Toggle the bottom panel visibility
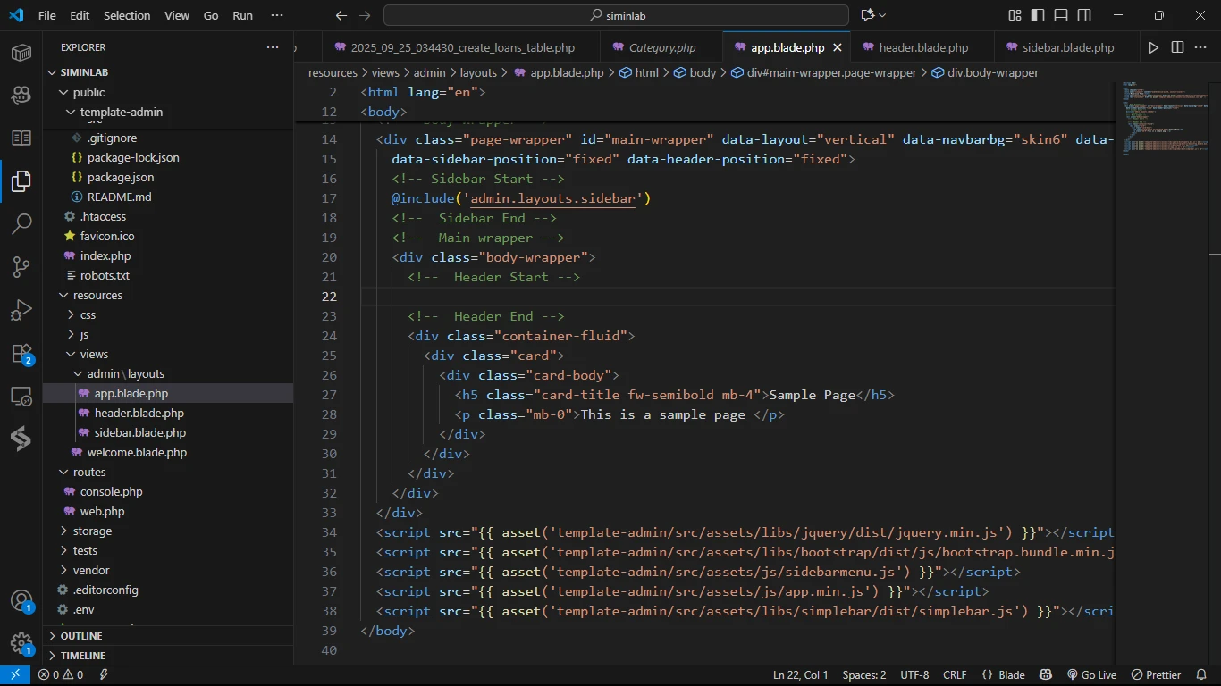Viewport: 1221px width, 686px height. coord(1061,15)
